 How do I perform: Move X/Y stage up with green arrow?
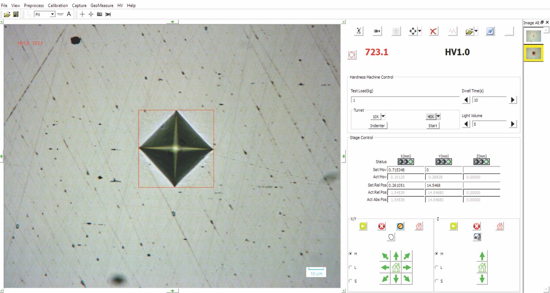(x=396, y=256)
